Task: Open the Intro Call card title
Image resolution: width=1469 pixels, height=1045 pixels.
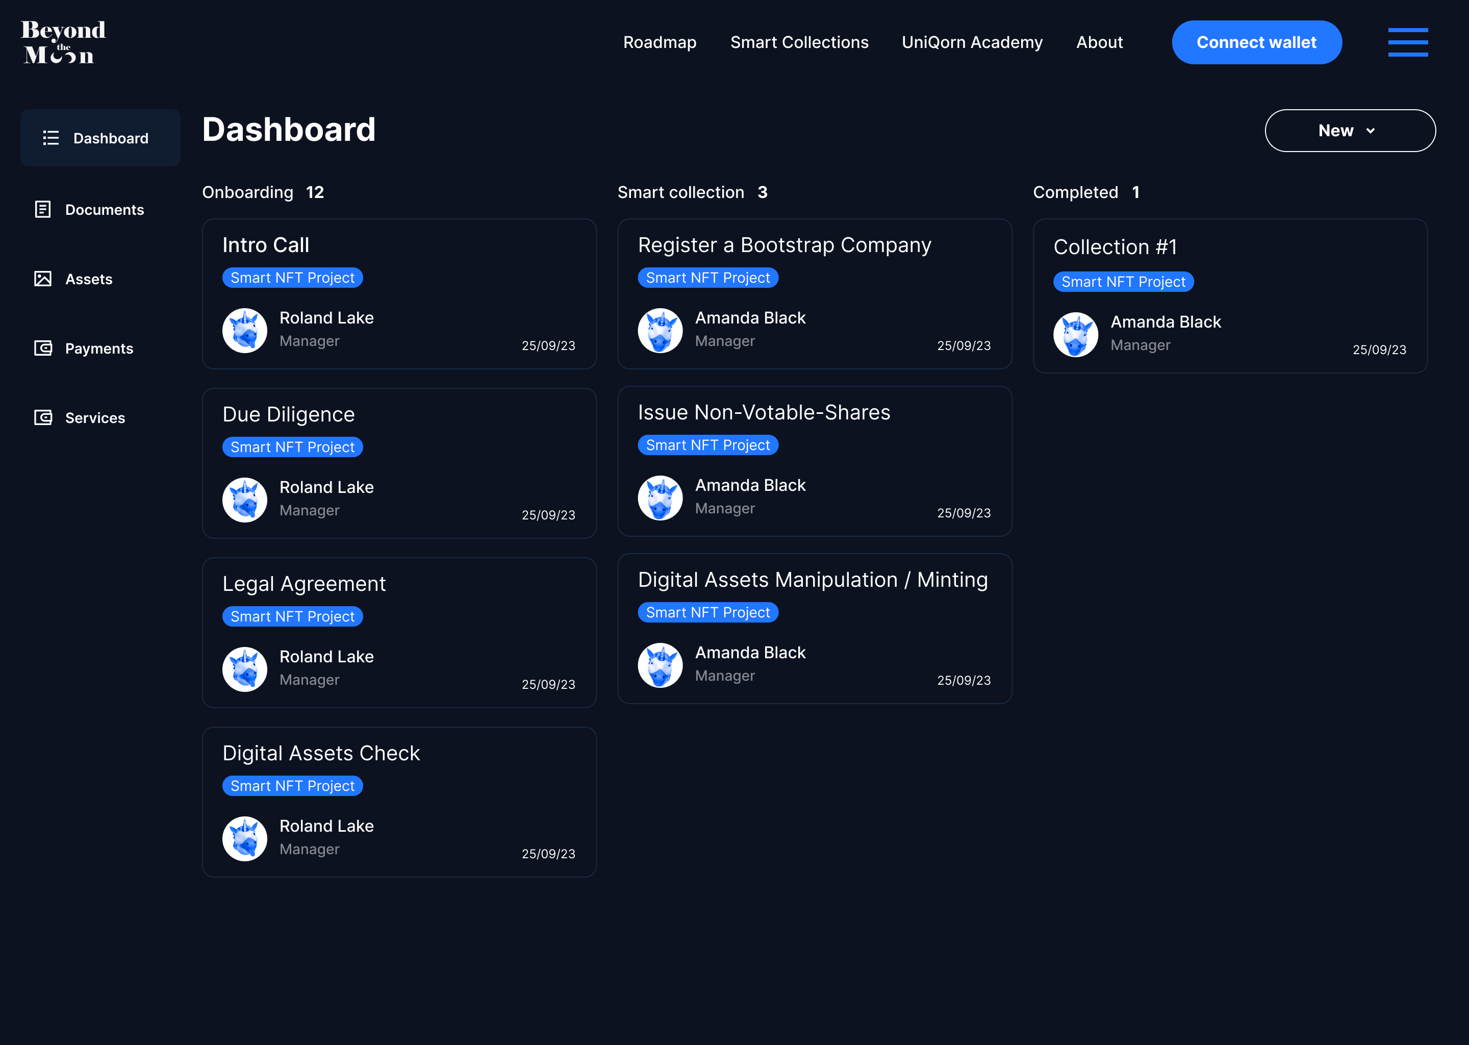Action: pyautogui.click(x=266, y=245)
